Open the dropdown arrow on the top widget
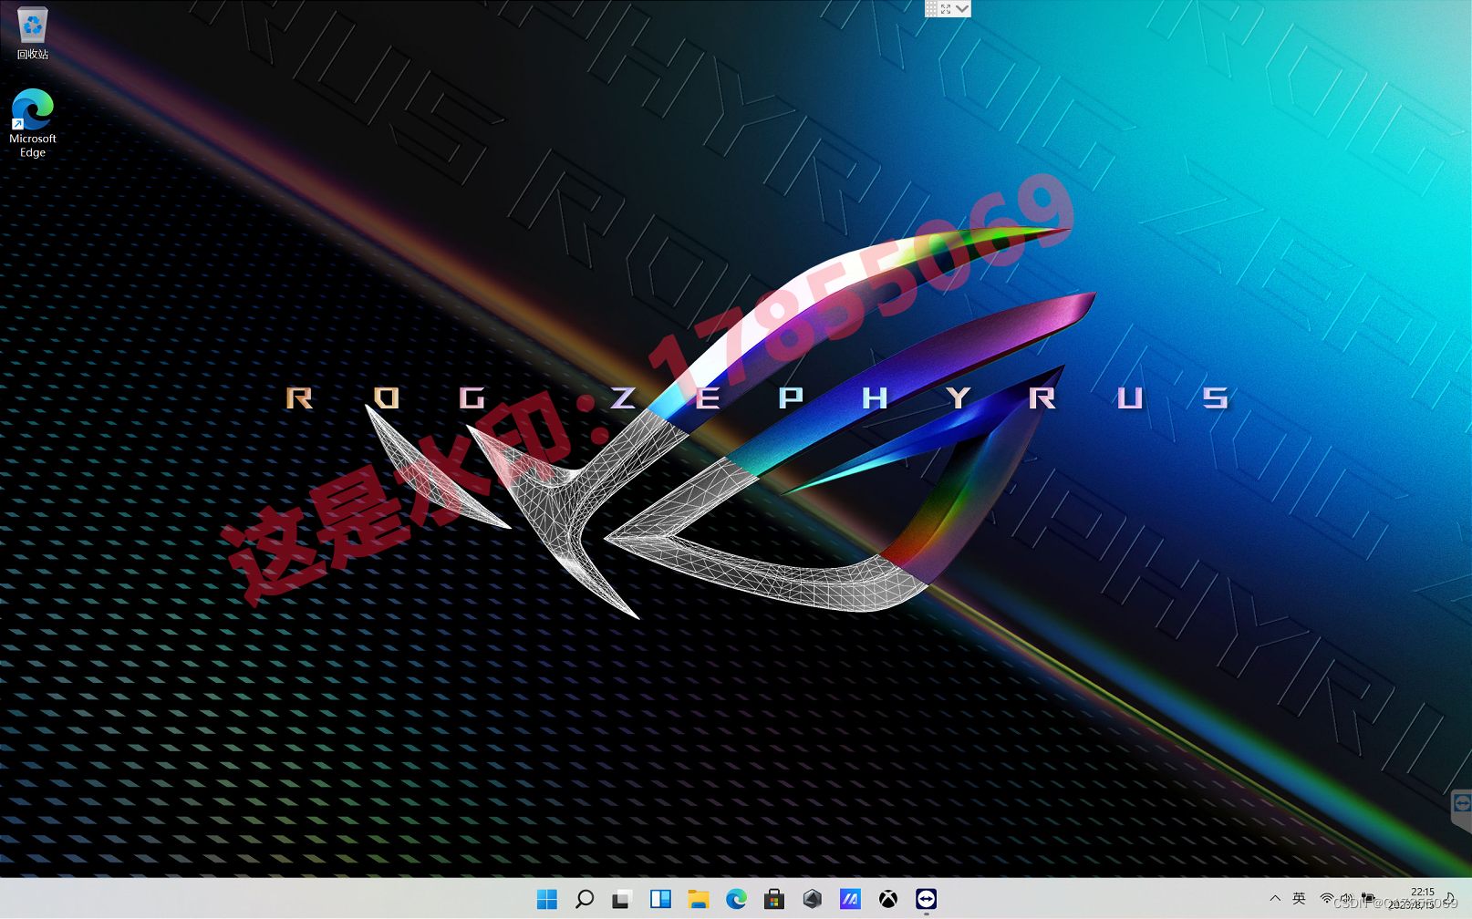The image size is (1472, 919). pyautogui.click(x=962, y=7)
